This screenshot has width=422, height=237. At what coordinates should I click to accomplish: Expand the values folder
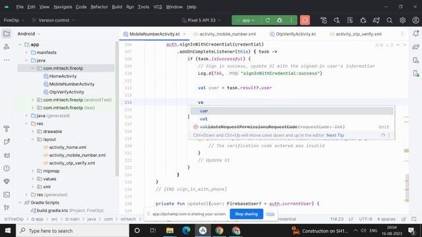32,179
